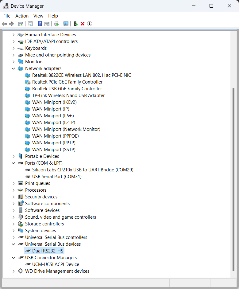Click the Security devices icon
The height and width of the screenshot is (289, 239).
pos(21,197)
